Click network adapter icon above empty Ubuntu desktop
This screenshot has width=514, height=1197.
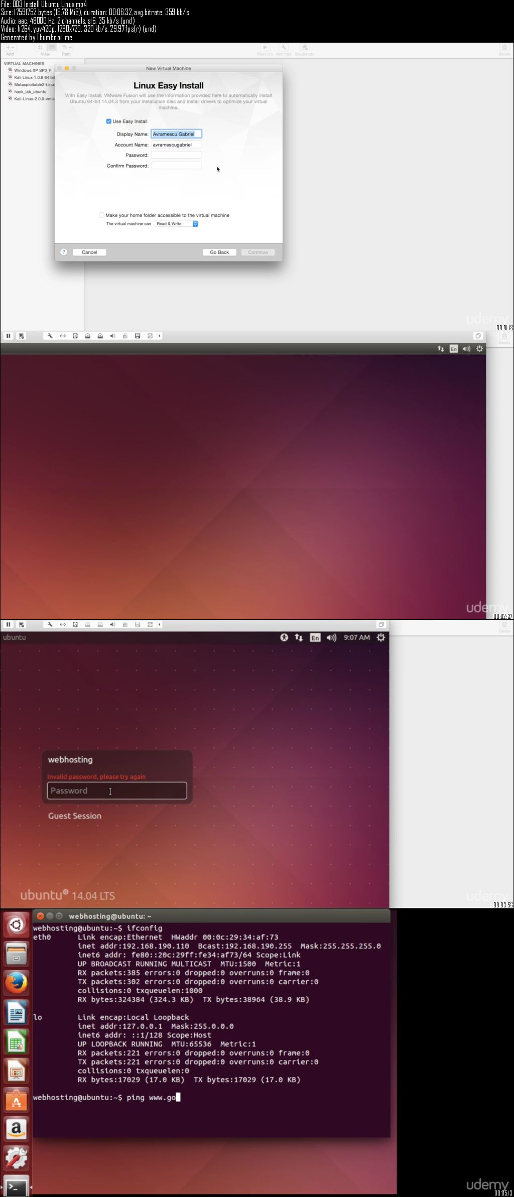point(63,336)
